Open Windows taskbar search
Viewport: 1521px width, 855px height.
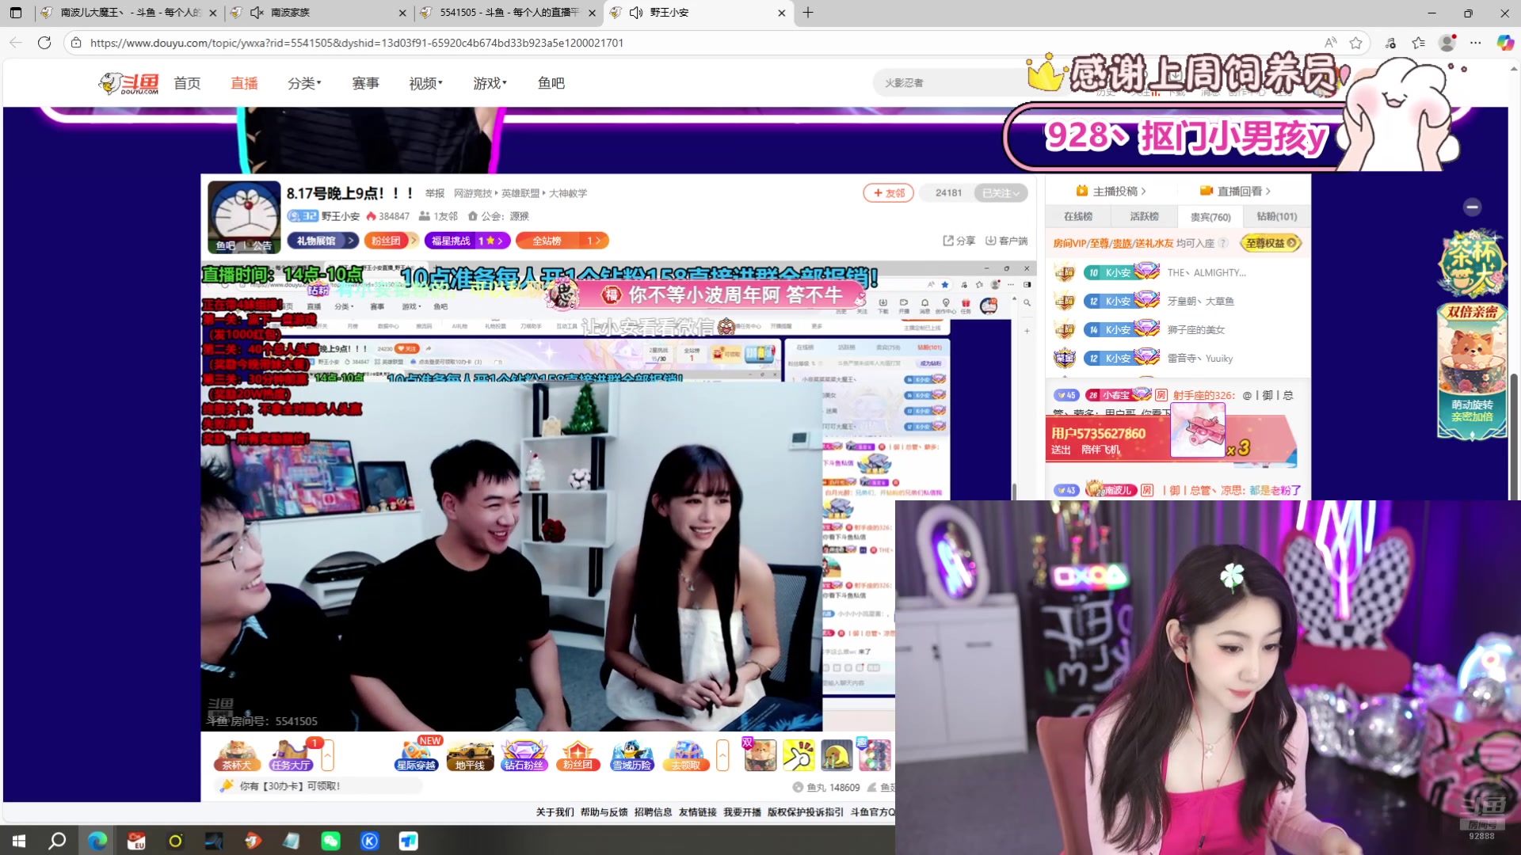click(57, 841)
